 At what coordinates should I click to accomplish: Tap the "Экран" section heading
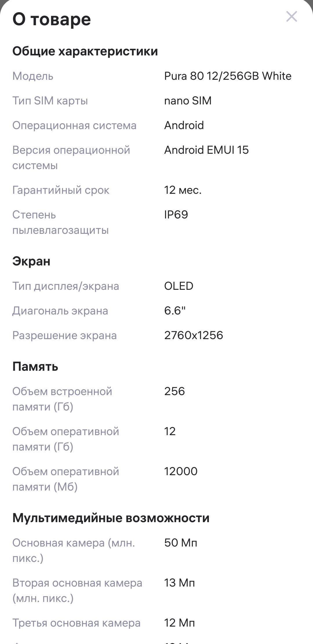pos(31,261)
